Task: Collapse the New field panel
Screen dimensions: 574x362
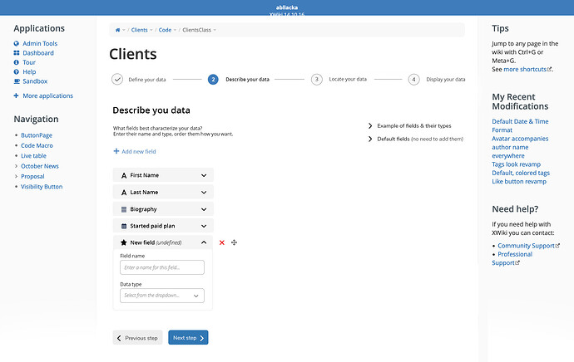Action: (x=204, y=242)
